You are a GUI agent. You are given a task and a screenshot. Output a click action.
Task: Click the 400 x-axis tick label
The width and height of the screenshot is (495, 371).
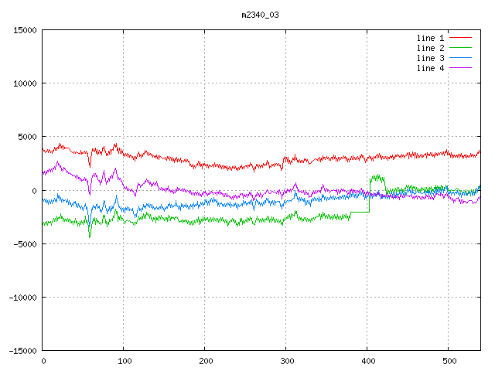(367, 361)
